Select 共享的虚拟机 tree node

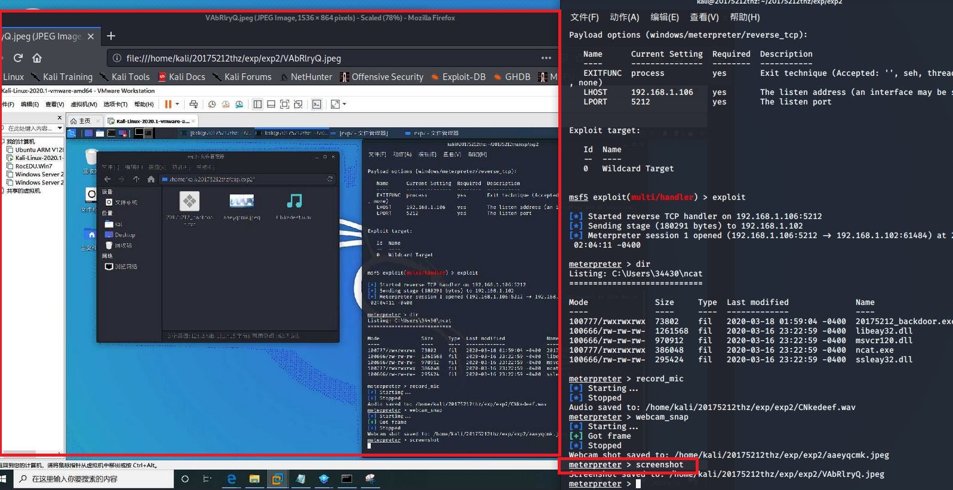(x=23, y=191)
